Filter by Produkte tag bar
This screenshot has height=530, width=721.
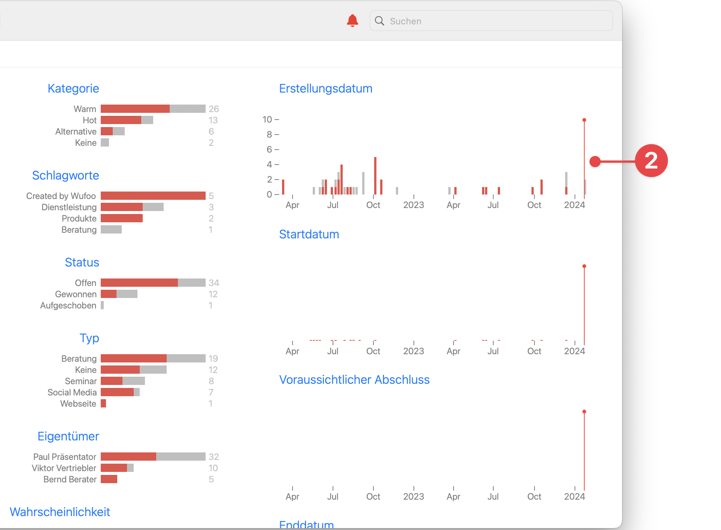(x=121, y=218)
